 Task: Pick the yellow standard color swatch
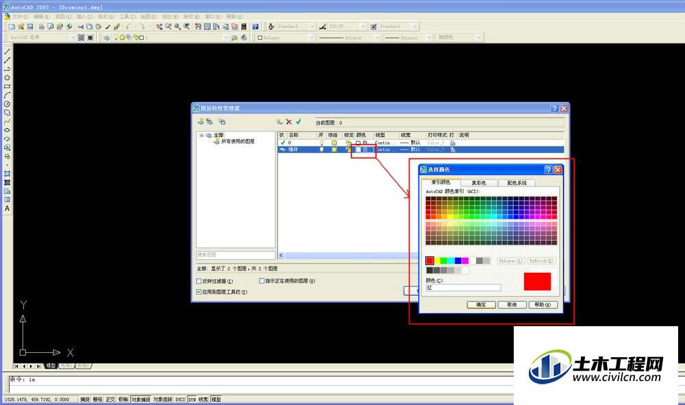tap(437, 261)
